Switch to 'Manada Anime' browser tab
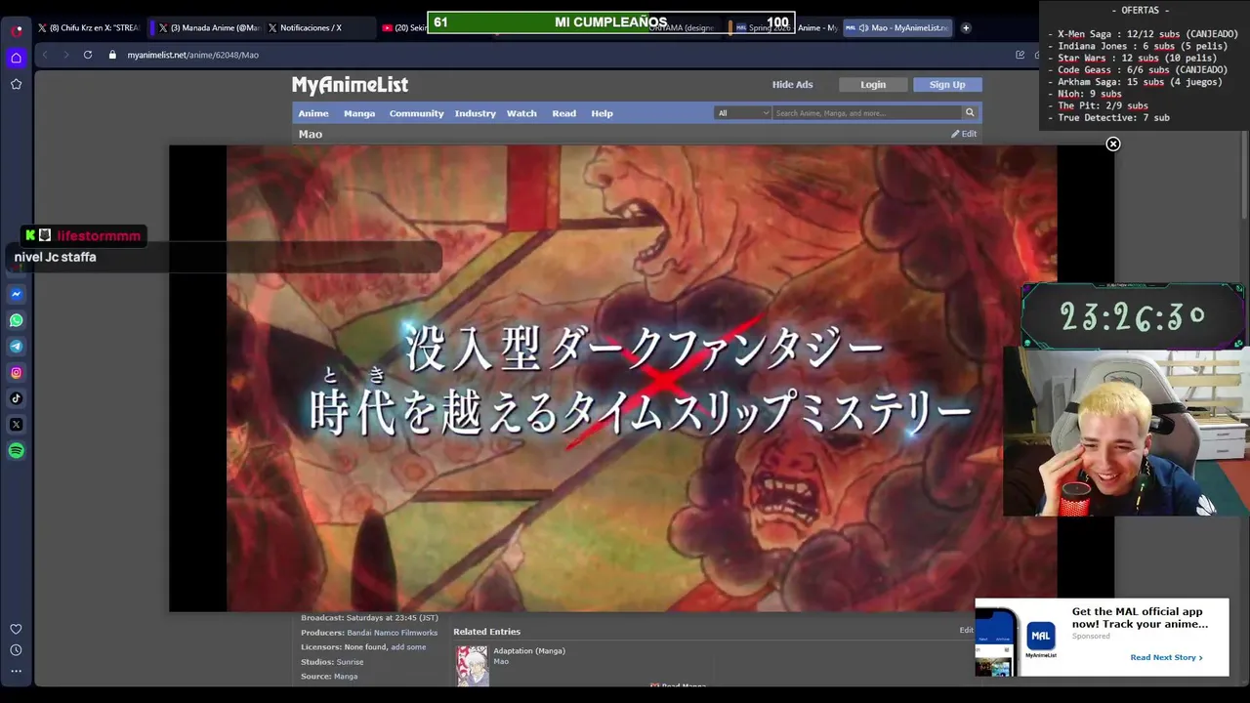 [208, 28]
